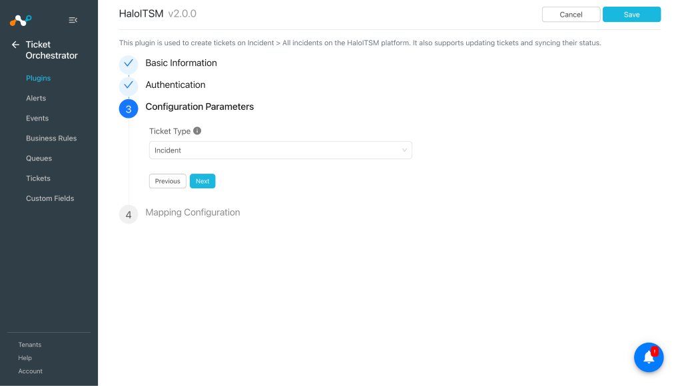
Task: Select the Authentication checkmark step
Action: 129,85
